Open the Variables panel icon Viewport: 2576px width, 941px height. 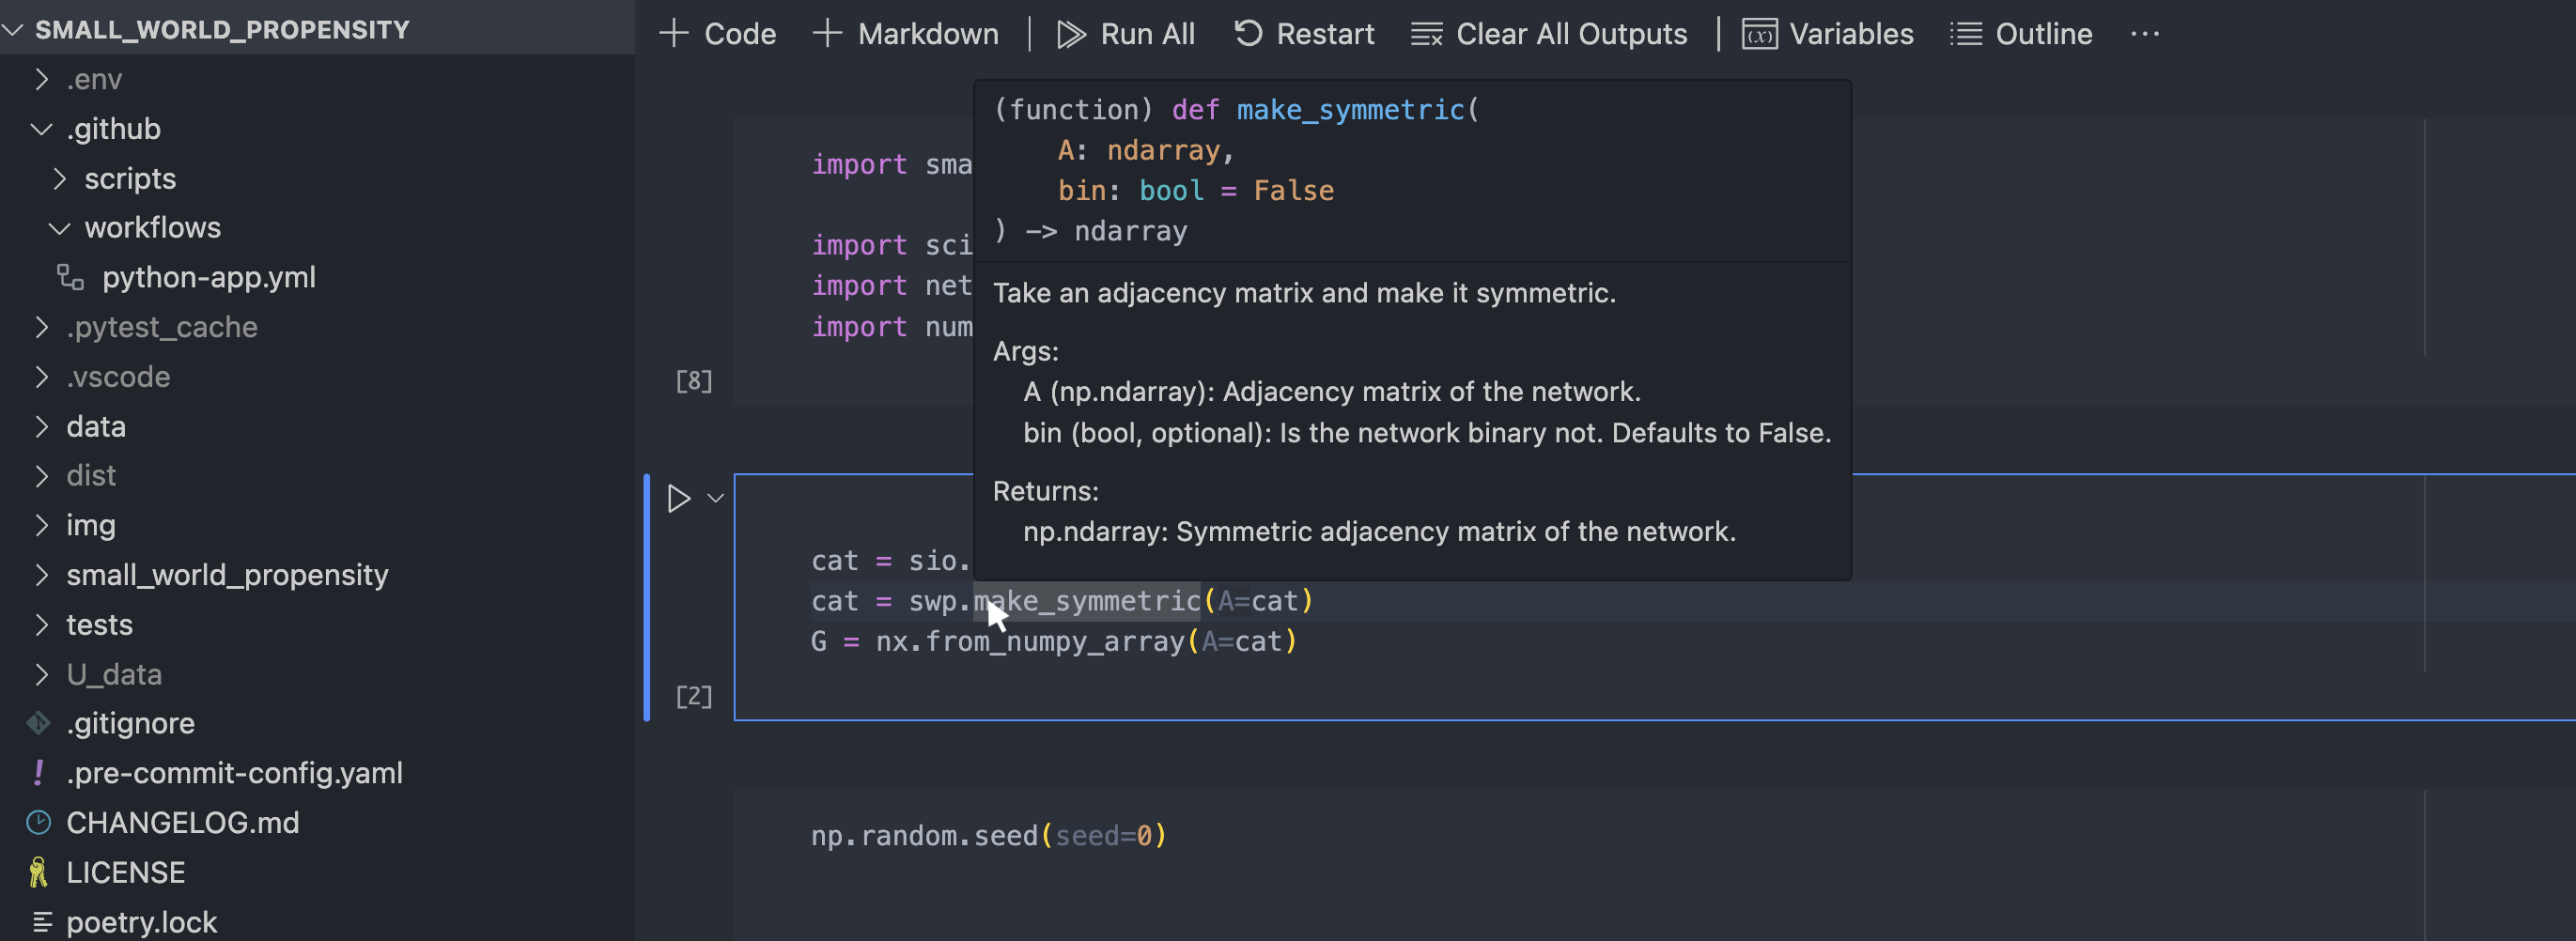[1759, 34]
